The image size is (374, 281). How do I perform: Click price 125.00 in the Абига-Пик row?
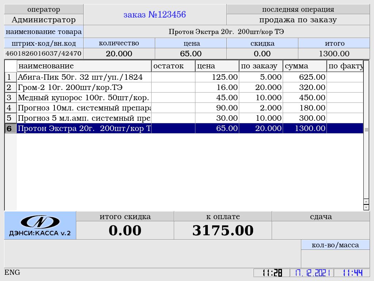(217, 77)
